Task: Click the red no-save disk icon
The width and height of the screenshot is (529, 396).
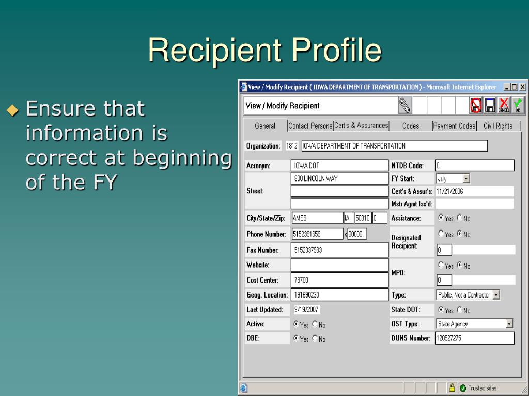Action: tap(476, 105)
